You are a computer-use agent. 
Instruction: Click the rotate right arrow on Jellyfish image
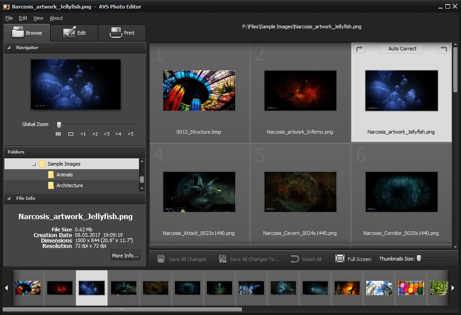point(359,48)
